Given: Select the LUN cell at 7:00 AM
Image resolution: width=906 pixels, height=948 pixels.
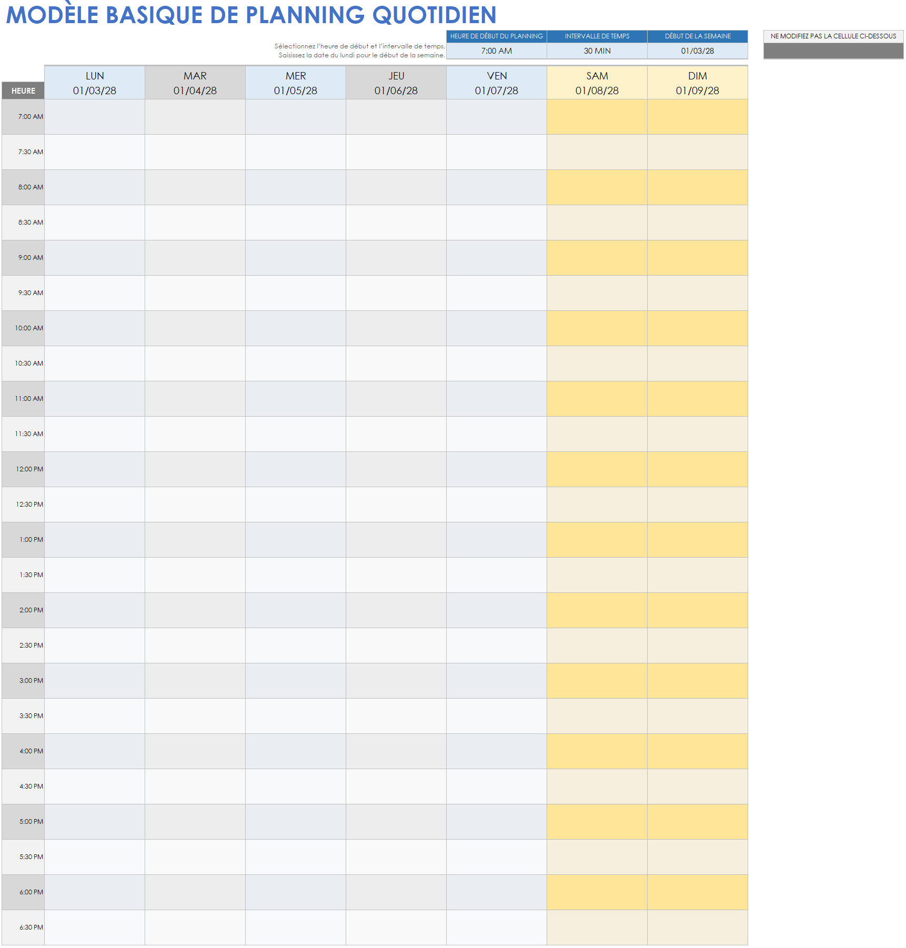Looking at the screenshot, I should point(95,117).
